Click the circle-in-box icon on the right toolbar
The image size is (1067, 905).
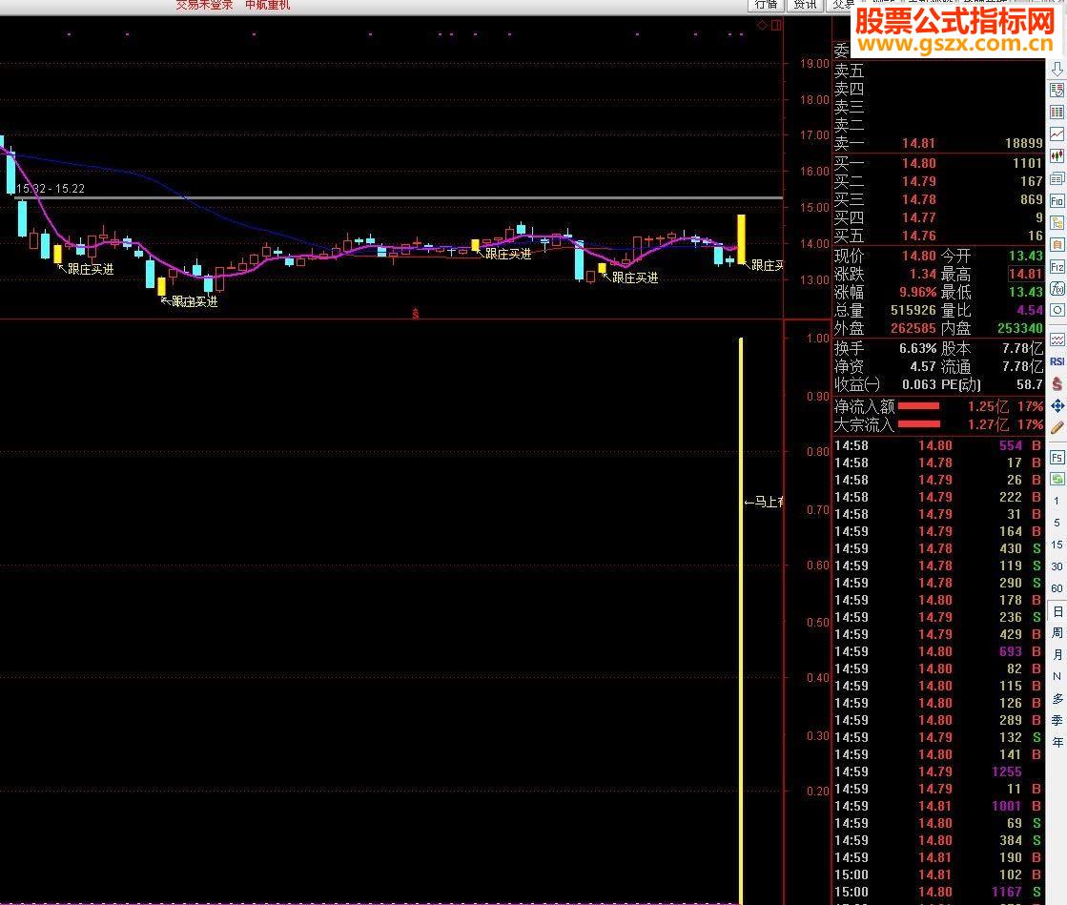(1057, 310)
